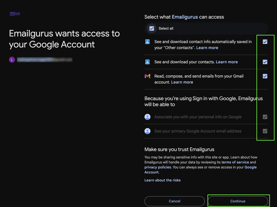Click the Gmail M icon

pos(147,76)
